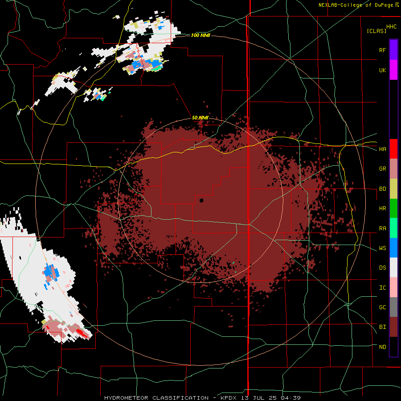This screenshot has height=401, width=401.
Task: Click the HR green legend swatch
Action: click(393, 209)
